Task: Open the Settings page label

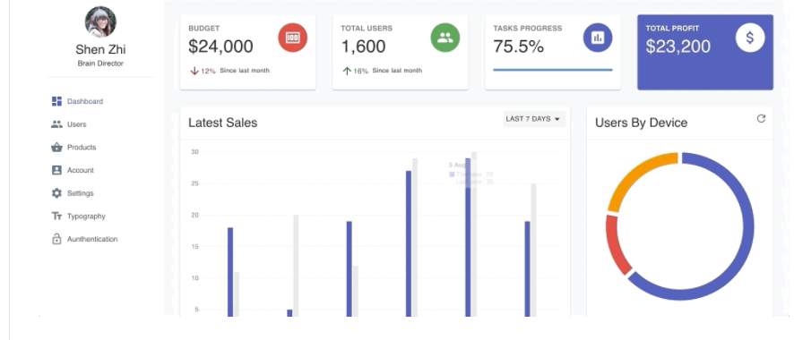Action: click(x=80, y=193)
